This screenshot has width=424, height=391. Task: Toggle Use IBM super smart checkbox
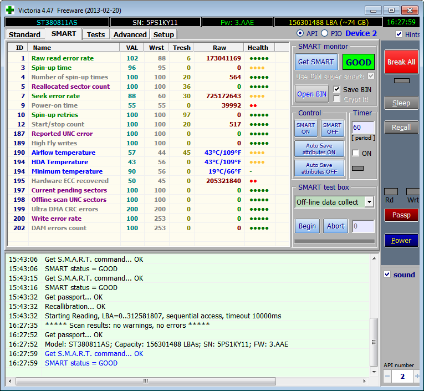pyautogui.click(x=371, y=76)
